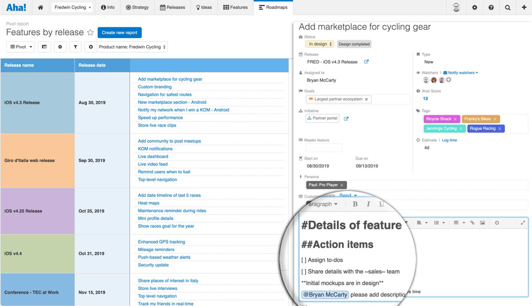Screen dimensions: 532x306
Task: Click the Log time link
Action: (450, 140)
